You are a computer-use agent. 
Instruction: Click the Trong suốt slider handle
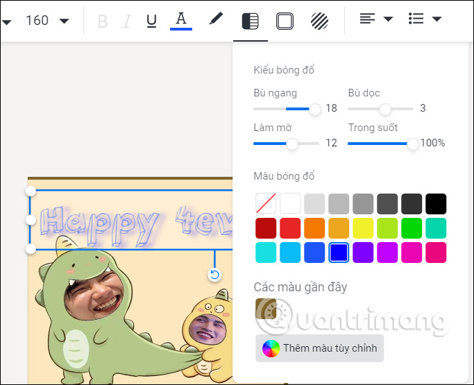413,144
